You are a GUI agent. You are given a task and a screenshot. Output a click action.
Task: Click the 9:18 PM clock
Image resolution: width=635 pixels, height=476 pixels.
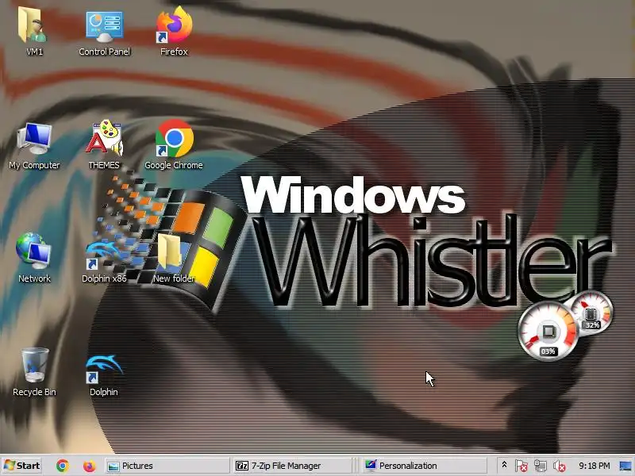tap(594, 466)
